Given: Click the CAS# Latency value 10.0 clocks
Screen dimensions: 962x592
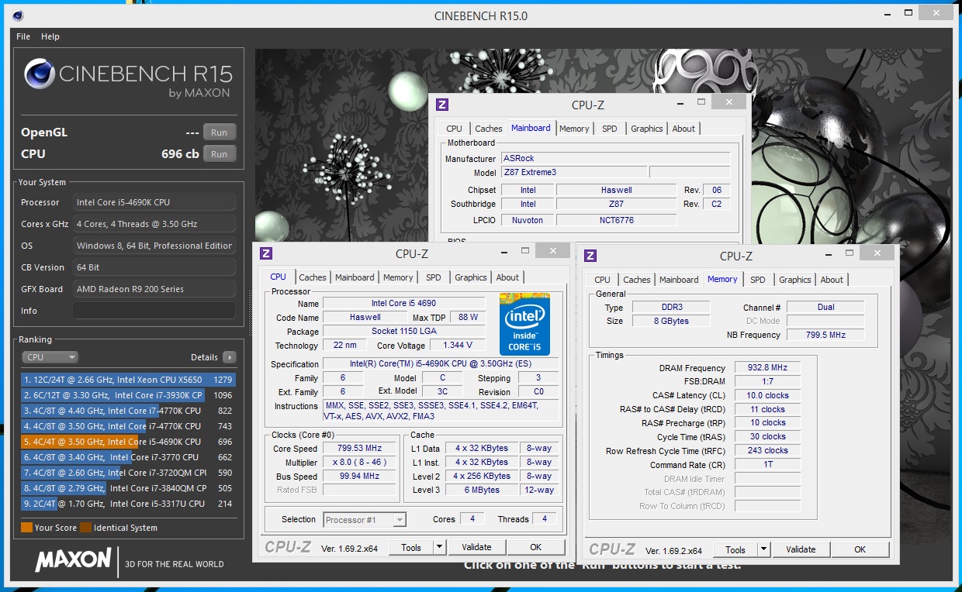Looking at the screenshot, I should coord(766,395).
